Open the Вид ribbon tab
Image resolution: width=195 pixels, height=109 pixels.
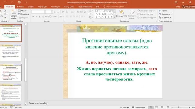pyautogui.click(x=97, y=7)
